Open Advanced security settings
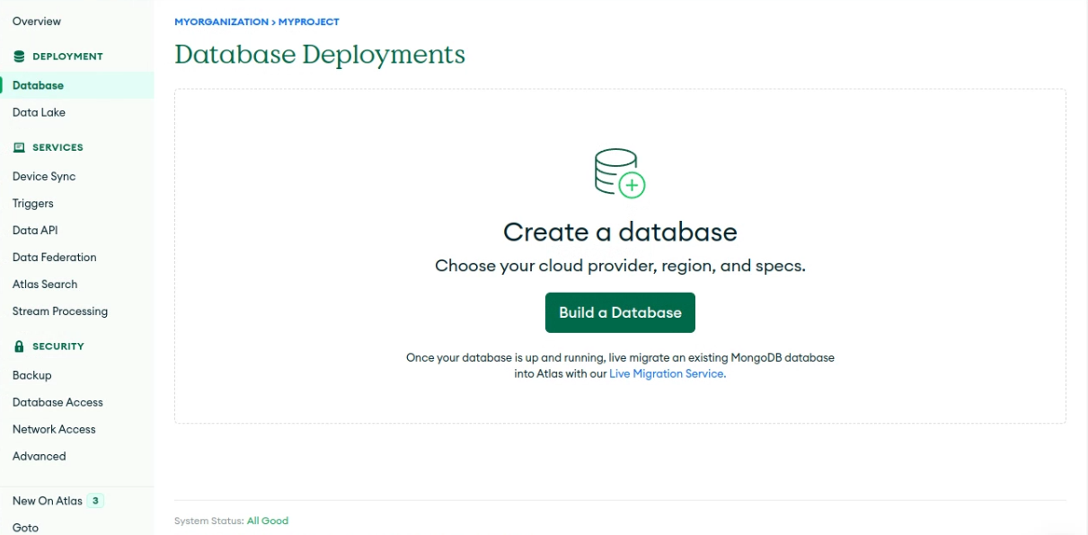 40,456
